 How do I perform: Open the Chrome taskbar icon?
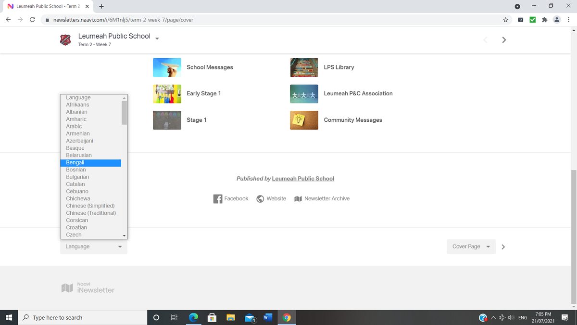click(287, 318)
